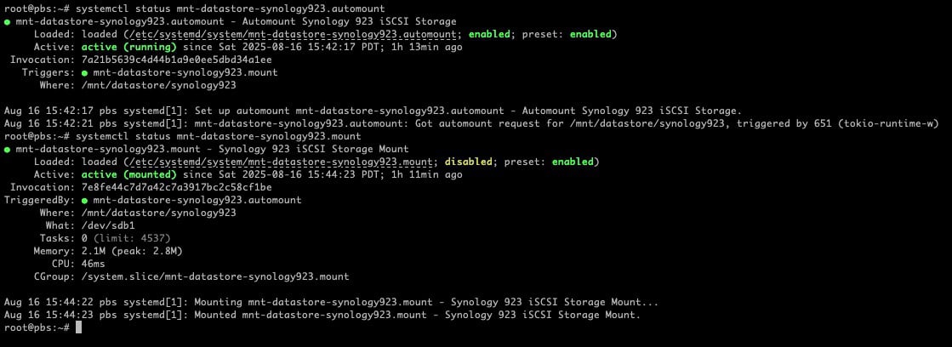Click the 'Mounted mnt-datastore-synology923.mount' log line
The image size is (952, 347).
(x=322, y=315)
